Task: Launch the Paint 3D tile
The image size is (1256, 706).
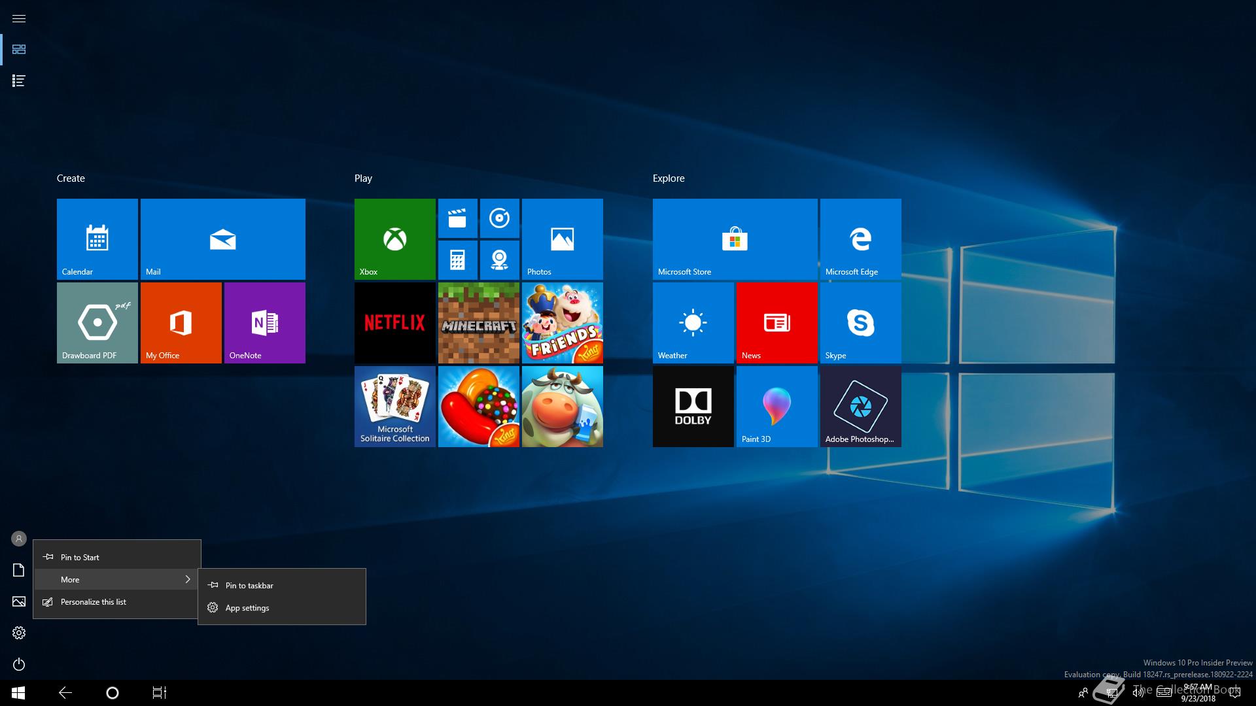Action: pos(777,407)
